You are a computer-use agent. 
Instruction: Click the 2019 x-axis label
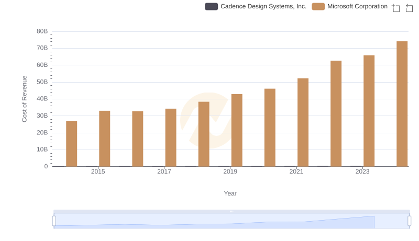pos(230,171)
